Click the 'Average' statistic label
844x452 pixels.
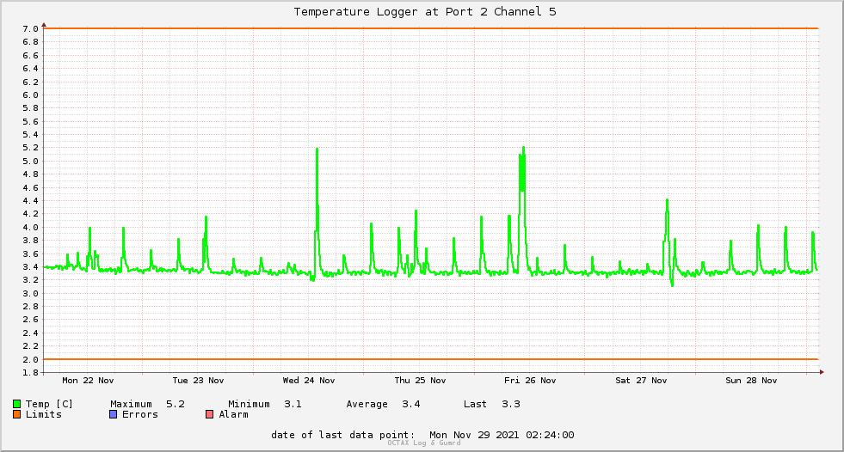pyautogui.click(x=367, y=404)
